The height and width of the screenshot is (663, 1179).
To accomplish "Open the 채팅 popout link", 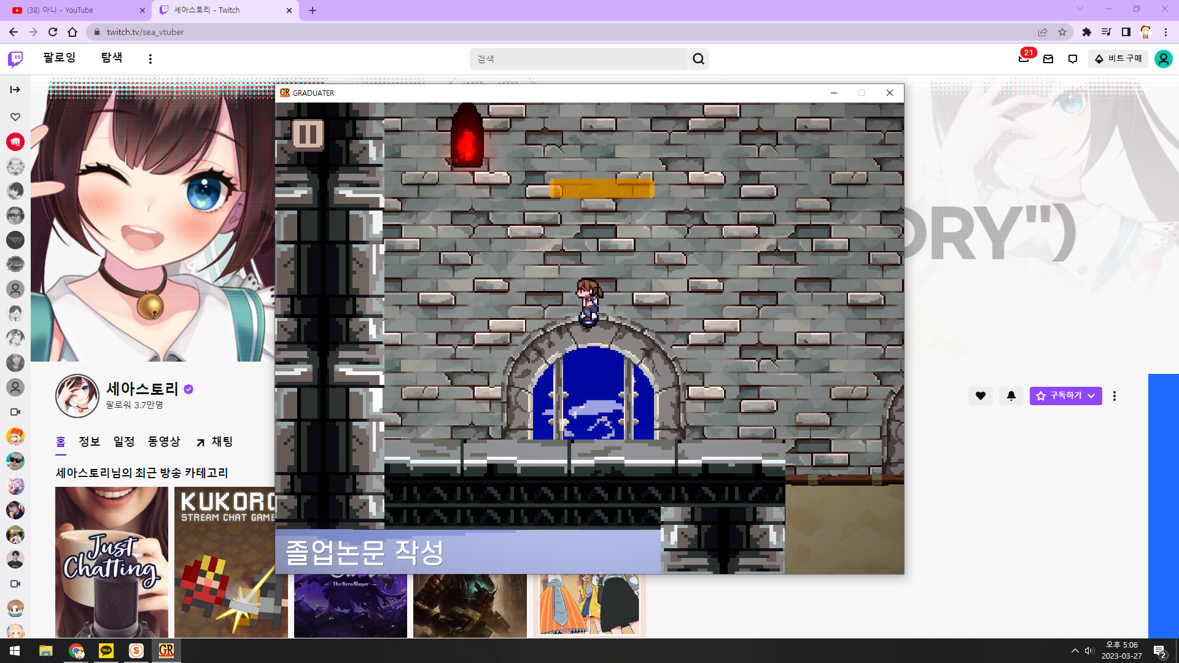I will coord(214,441).
